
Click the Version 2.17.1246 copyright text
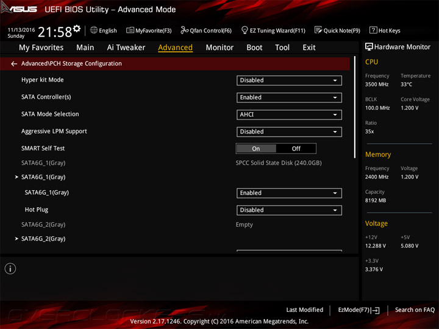220,322
